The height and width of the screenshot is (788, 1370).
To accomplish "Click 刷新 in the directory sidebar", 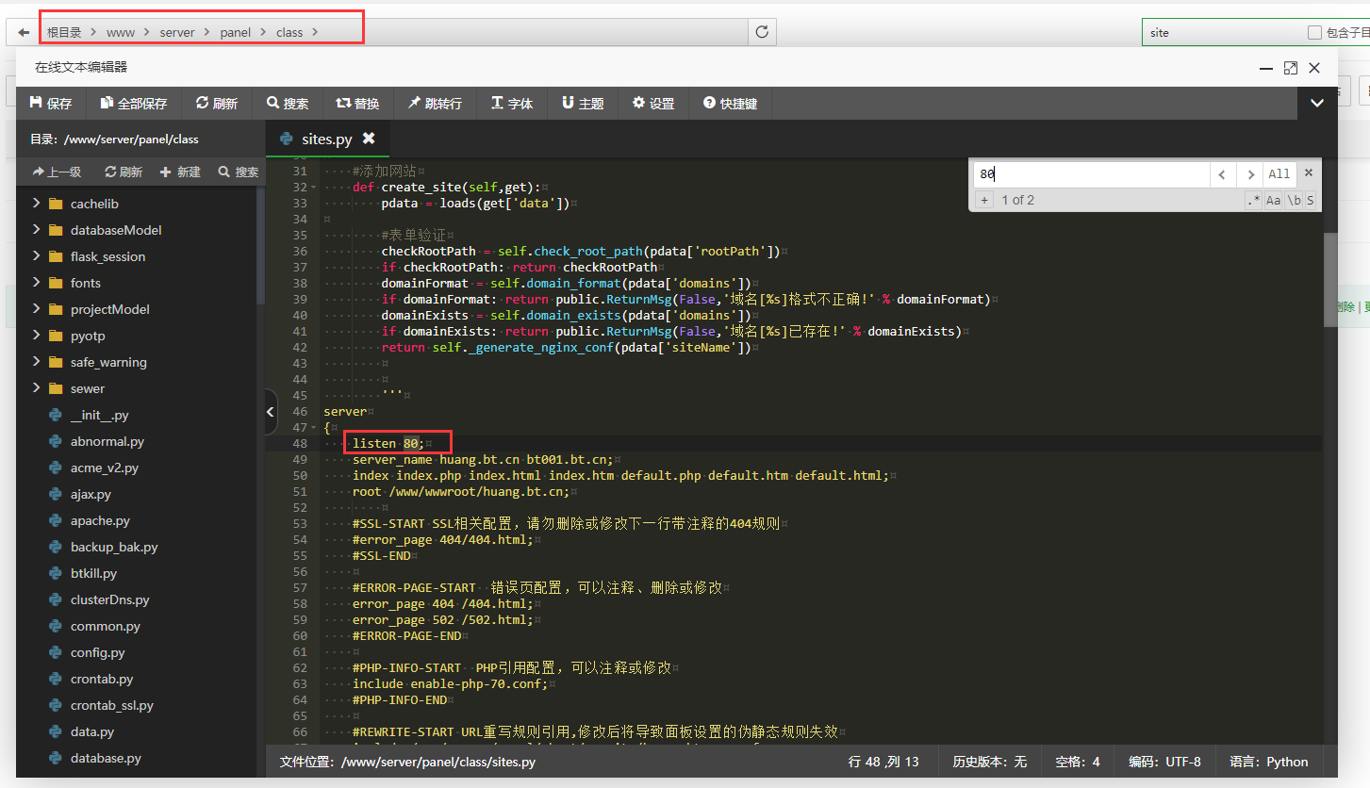I will point(124,172).
